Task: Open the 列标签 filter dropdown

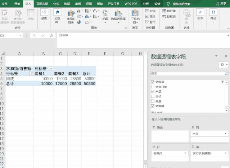Action: coord(51,69)
